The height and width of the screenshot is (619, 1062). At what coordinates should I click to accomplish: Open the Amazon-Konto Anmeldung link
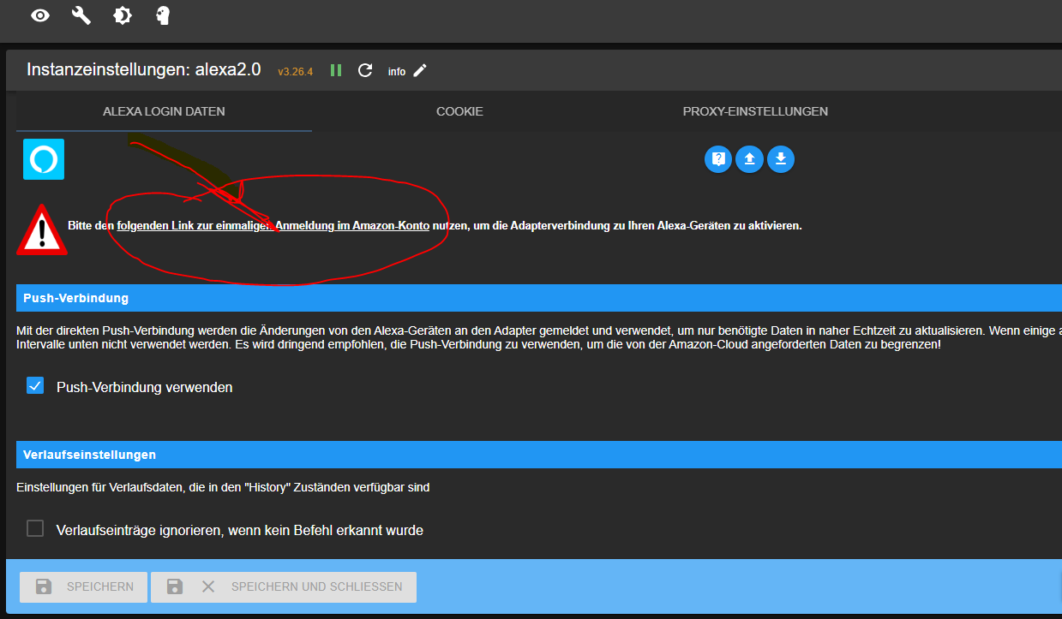273,226
